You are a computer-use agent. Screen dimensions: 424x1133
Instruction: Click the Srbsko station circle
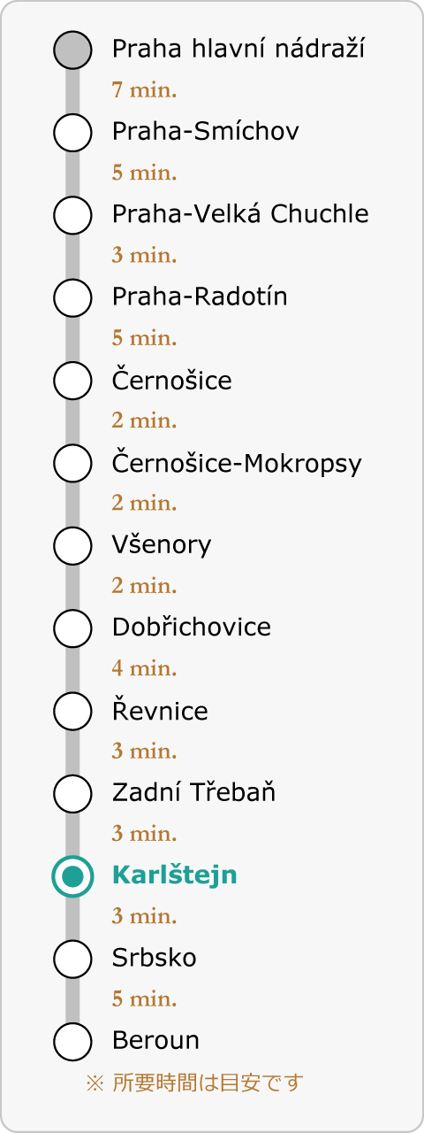pyautogui.click(x=72, y=959)
